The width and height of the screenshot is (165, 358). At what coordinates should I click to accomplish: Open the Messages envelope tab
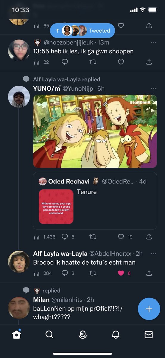(x=148, y=335)
